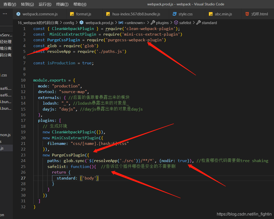
Task: Click 'filename' key on line 21
Action: 57,144
